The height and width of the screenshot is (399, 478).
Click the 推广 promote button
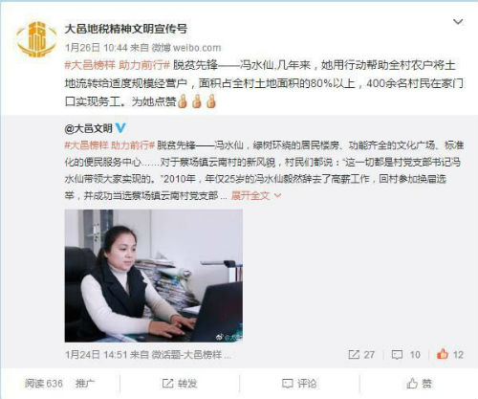pyautogui.click(x=85, y=384)
